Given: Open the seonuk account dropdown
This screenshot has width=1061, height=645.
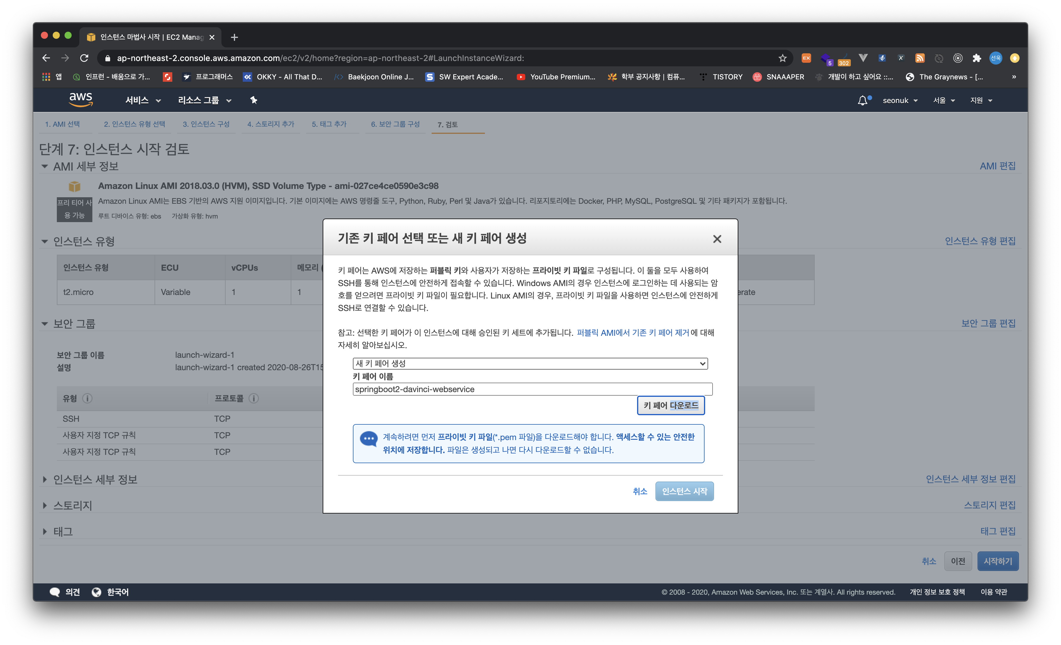Looking at the screenshot, I should click(900, 100).
